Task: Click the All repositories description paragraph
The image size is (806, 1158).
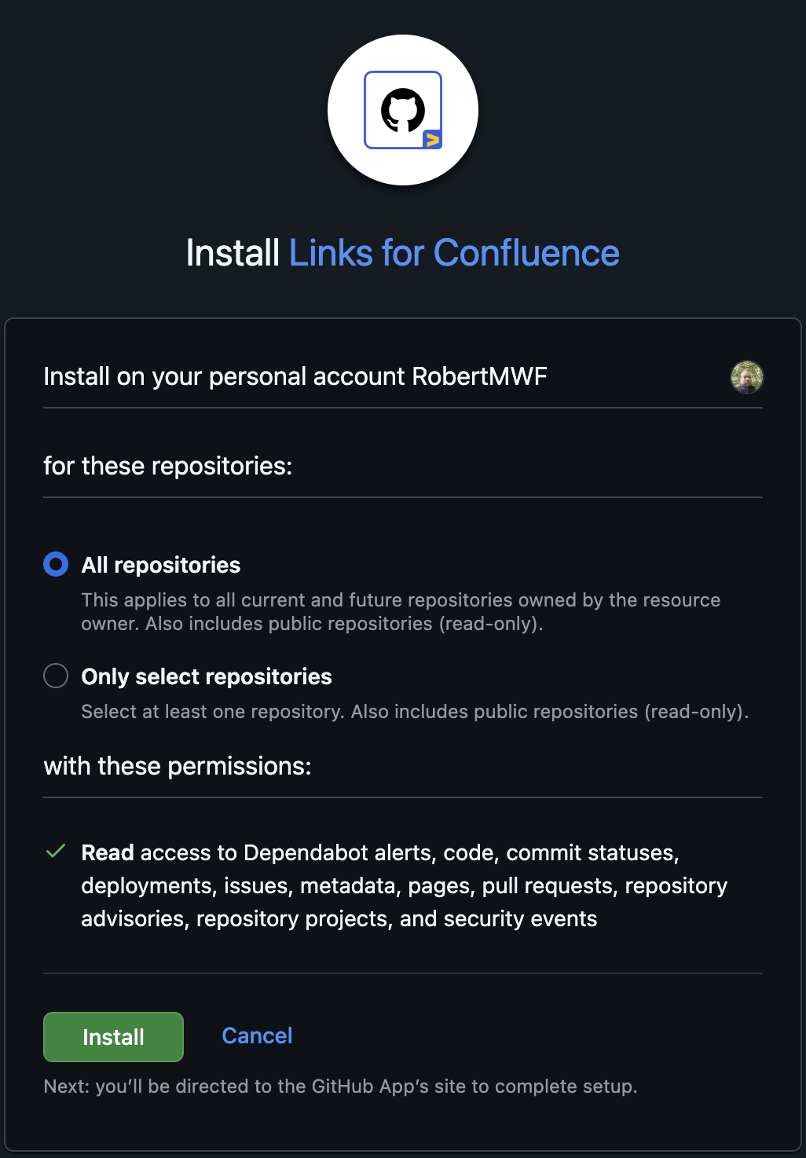Action: (401, 612)
